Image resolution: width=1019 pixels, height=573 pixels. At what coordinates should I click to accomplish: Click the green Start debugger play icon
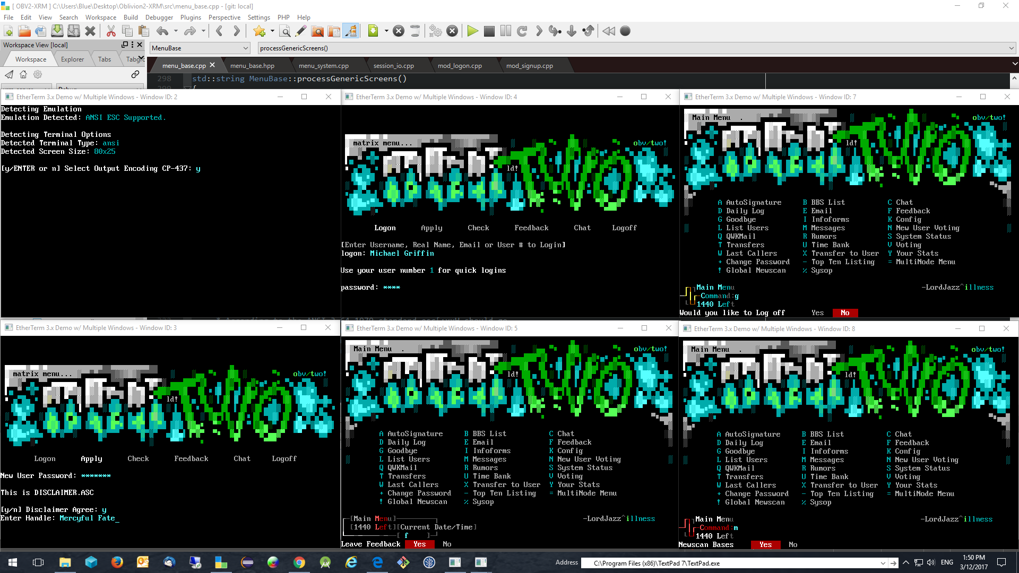click(472, 31)
